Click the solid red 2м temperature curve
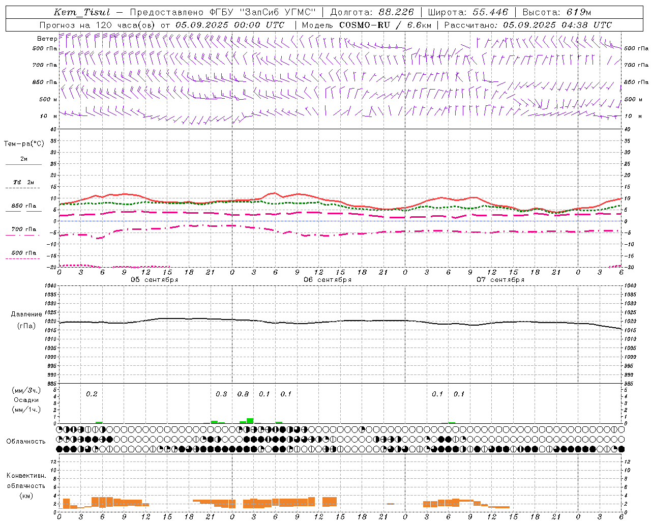 [x=340, y=202]
